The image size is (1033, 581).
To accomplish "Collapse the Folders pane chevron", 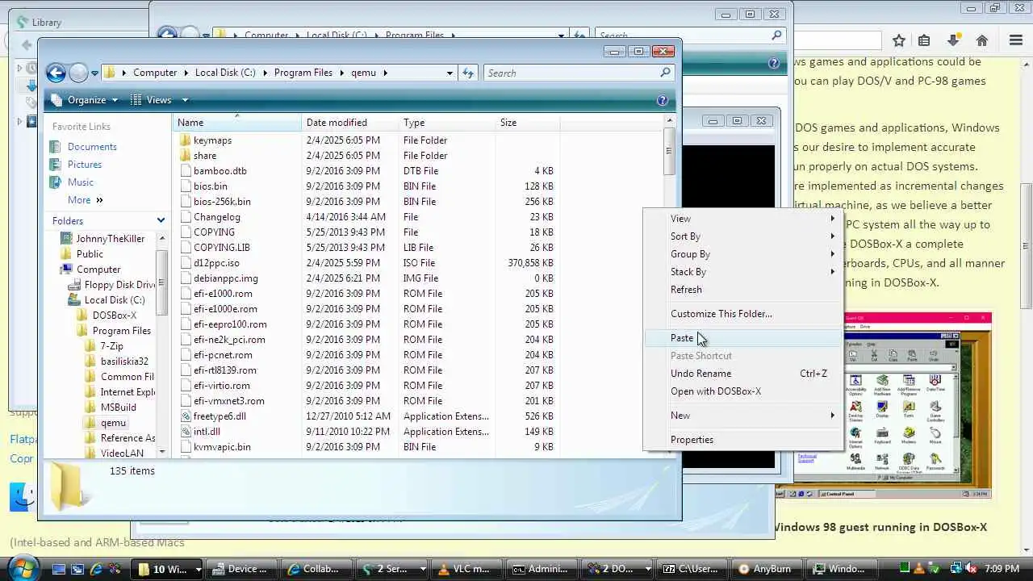I will [161, 220].
